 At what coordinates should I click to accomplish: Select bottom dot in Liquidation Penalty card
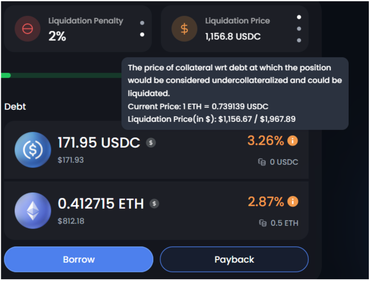tap(142, 34)
